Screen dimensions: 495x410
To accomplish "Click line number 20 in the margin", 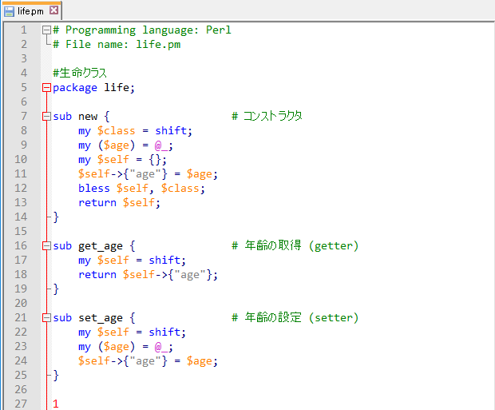I will (21, 303).
